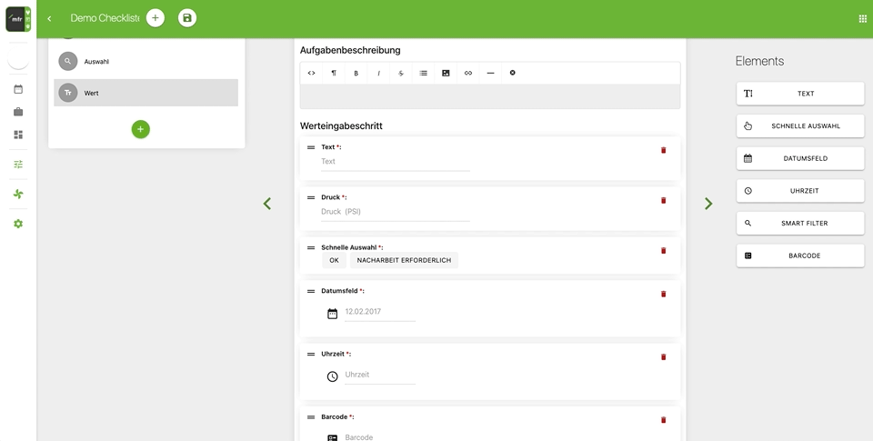Open the sliders tune sidebar icon
873x441 pixels.
click(18, 165)
